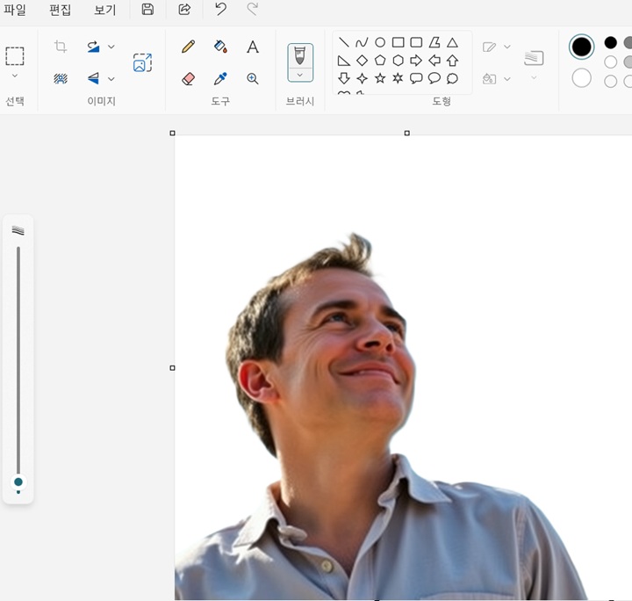
Task: Open the 편집 menu
Action: 60,10
